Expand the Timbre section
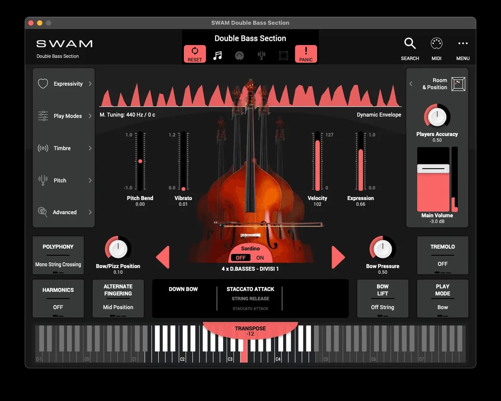The width and height of the screenshot is (501, 401). 64,148
